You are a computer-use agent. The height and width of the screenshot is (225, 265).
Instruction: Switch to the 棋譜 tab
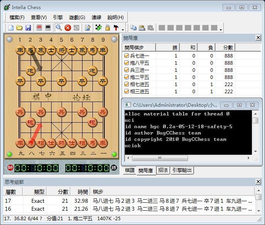(x=130, y=170)
